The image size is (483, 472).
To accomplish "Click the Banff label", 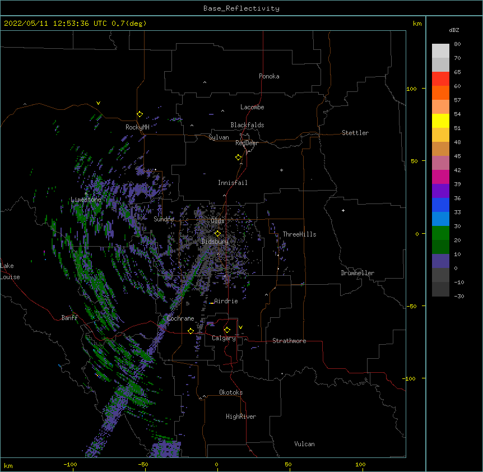I will pyautogui.click(x=69, y=318).
